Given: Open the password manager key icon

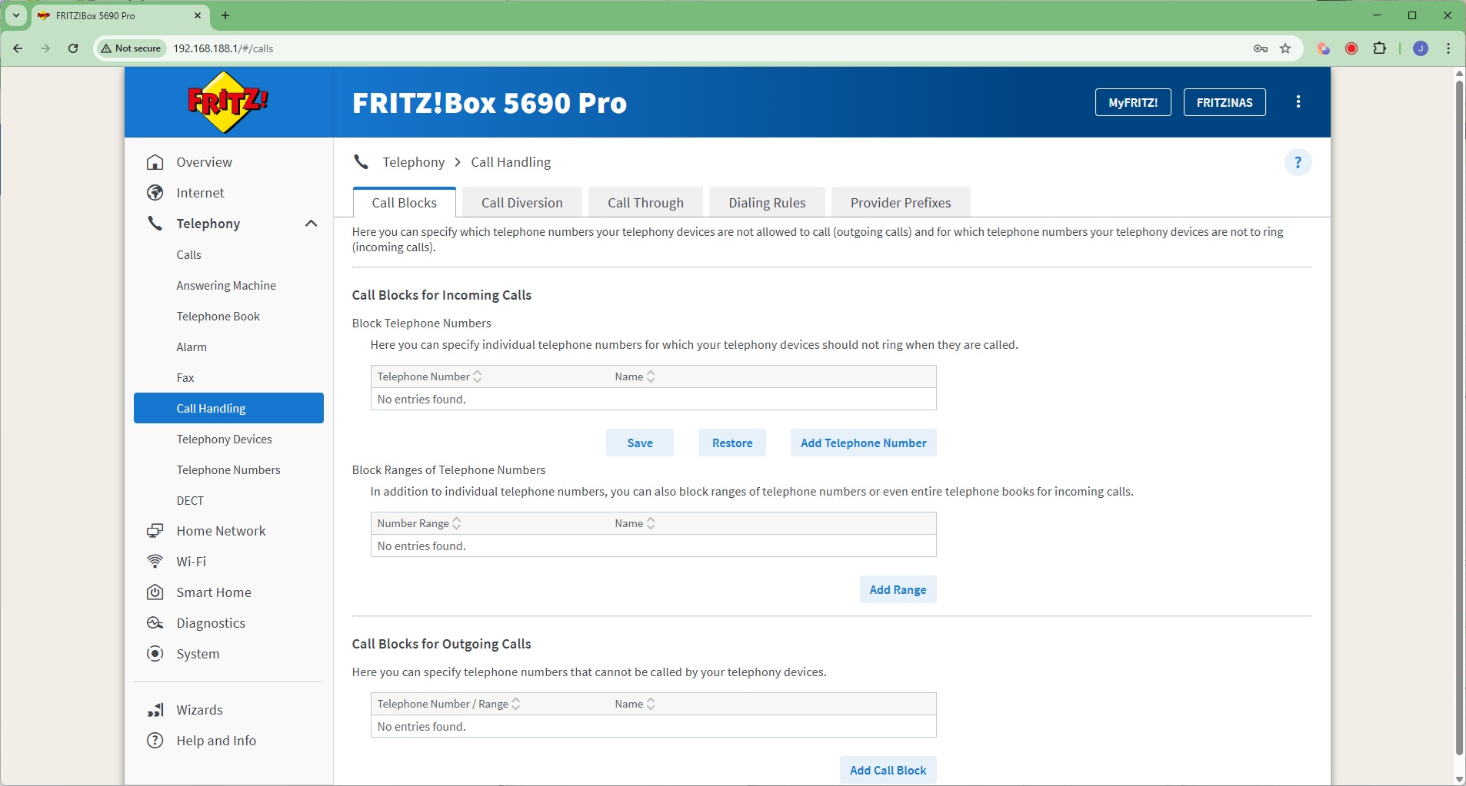Looking at the screenshot, I should click(1261, 48).
